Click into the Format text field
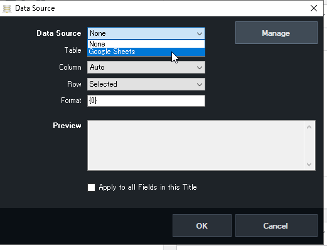The width and height of the screenshot is (327, 250). click(x=146, y=101)
